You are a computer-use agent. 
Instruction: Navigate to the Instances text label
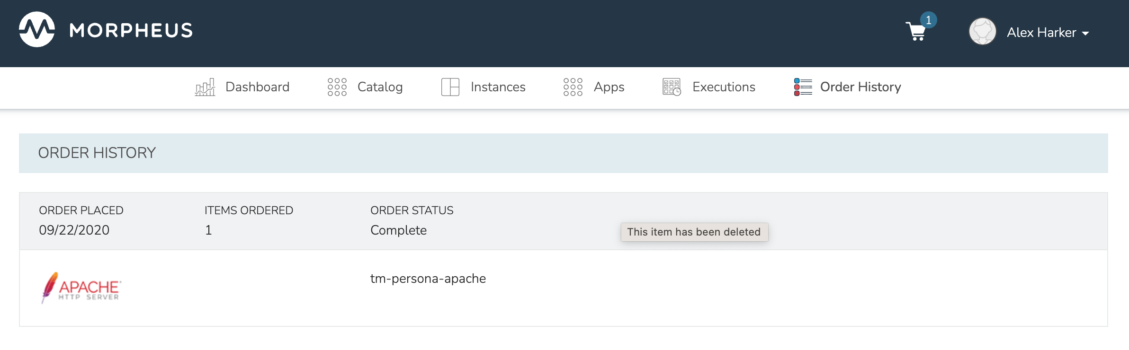pyautogui.click(x=498, y=87)
